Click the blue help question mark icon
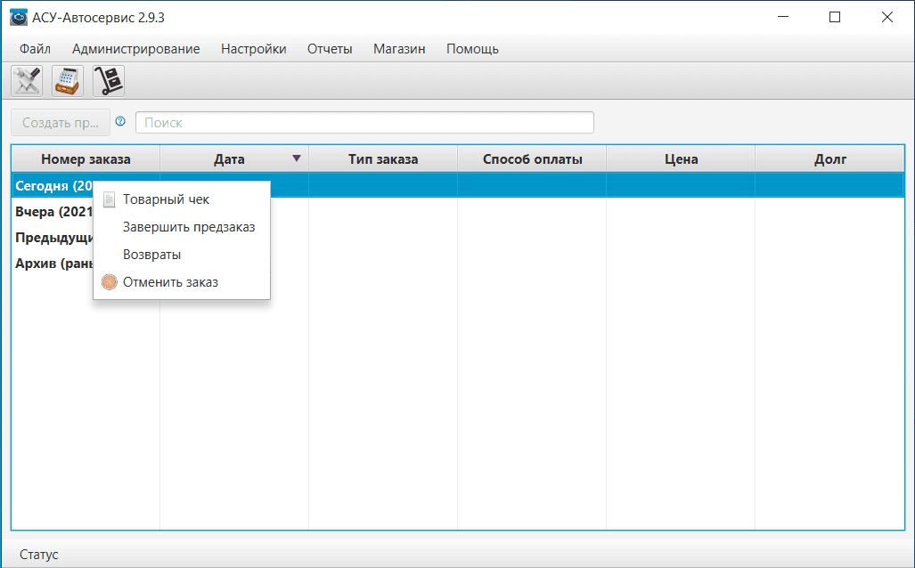This screenshot has width=915, height=568. point(120,121)
